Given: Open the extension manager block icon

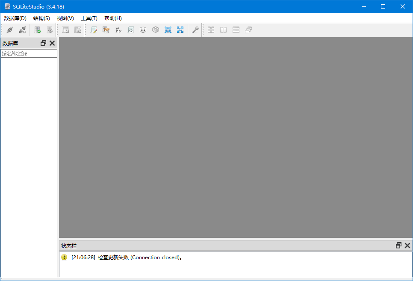Looking at the screenshot, I should pos(156,30).
